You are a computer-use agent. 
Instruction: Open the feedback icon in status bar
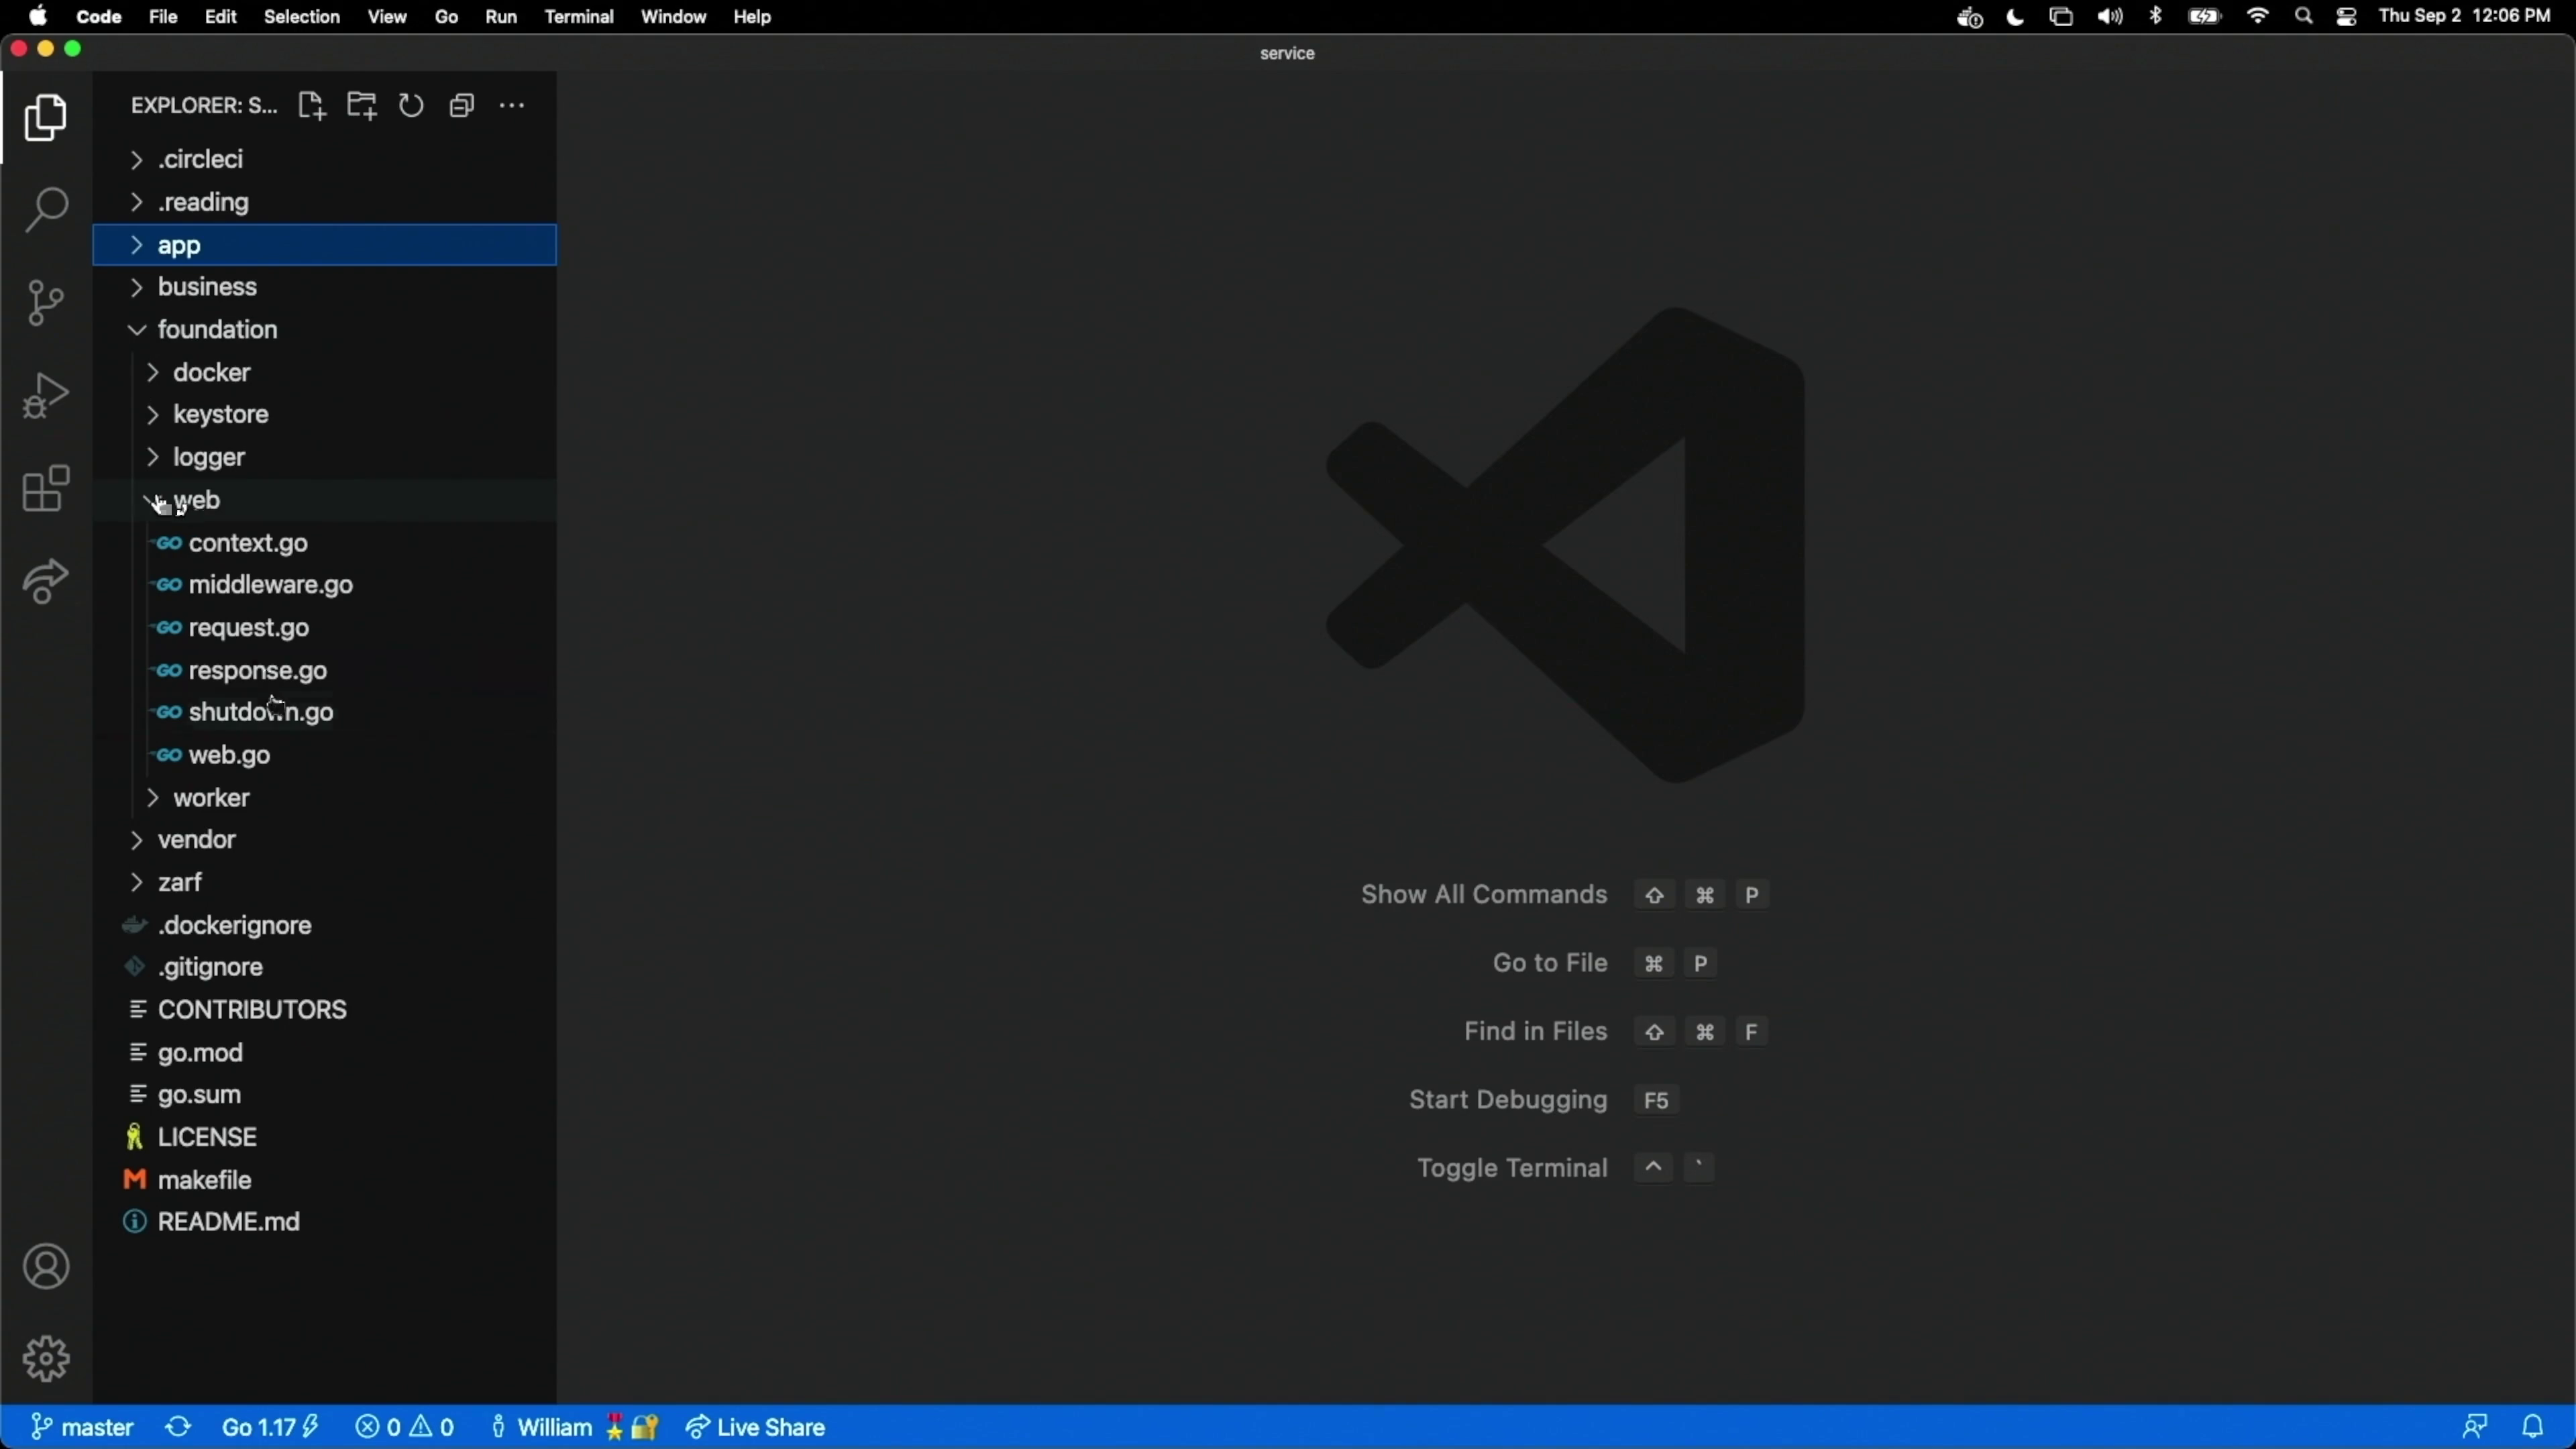coord(2476,1427)
